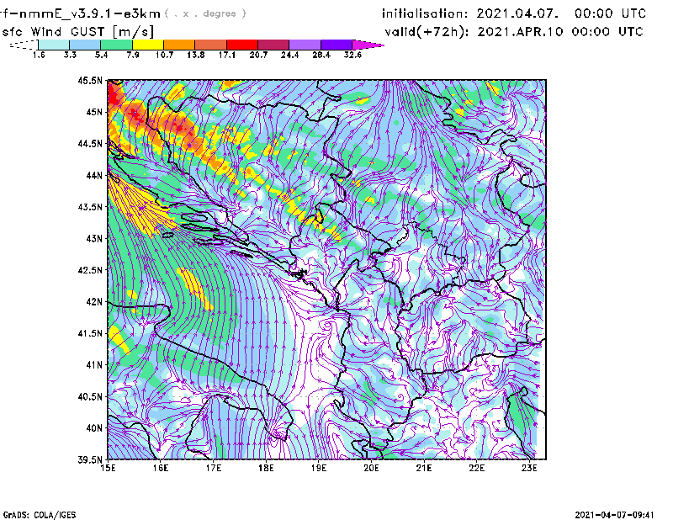This screenshot has height=520, width=673.
Task: Click the "44N" latitude label
Action: pyautogui.click(x=94, y=175)
